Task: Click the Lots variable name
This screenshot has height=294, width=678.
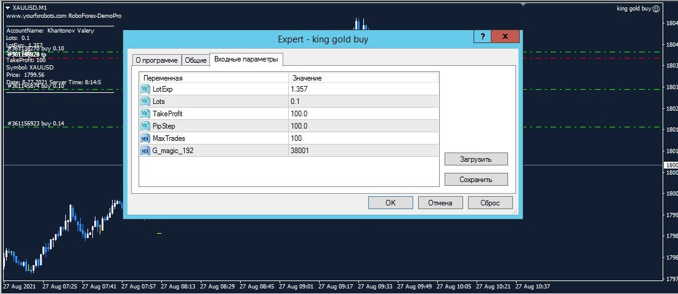Action: [x=159, y=101]
